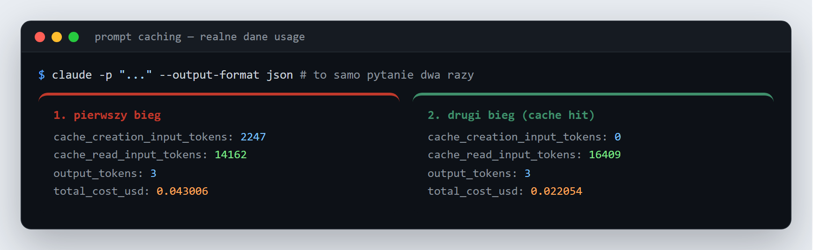Click the value 2247 for cache creation tokens
Screen dimensions: 813x250
pos(253,137)
